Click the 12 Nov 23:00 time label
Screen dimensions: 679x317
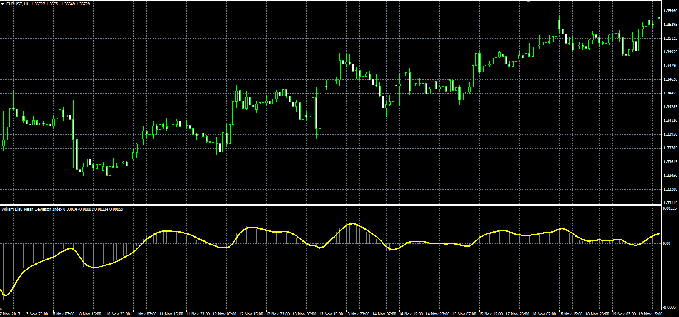(x=278, y=314)
